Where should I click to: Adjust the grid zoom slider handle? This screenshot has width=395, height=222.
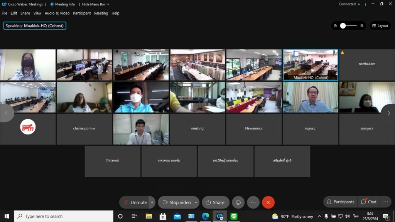point(343,26)
